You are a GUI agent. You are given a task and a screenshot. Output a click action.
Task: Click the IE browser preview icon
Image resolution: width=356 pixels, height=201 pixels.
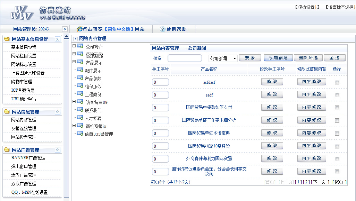pos(80,29)
